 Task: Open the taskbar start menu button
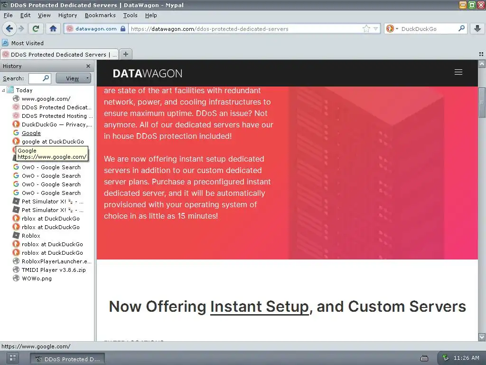pyautogui.click(x=13, y=357)
